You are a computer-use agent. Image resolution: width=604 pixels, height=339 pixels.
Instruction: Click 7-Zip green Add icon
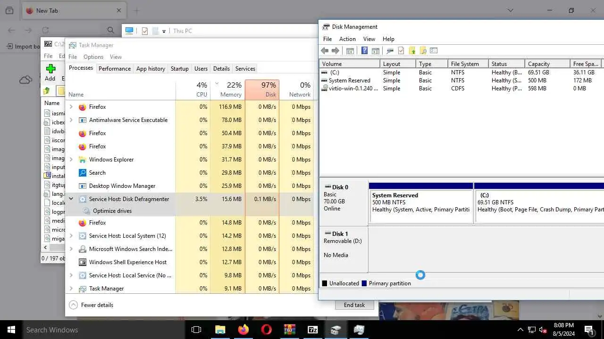[x=50, y=69]
